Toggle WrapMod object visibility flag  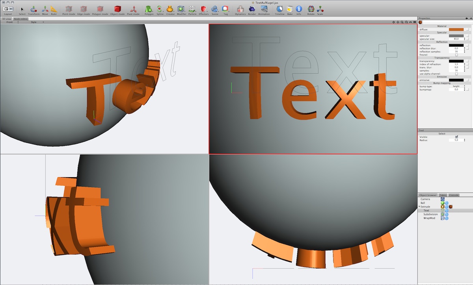(447, 218)
